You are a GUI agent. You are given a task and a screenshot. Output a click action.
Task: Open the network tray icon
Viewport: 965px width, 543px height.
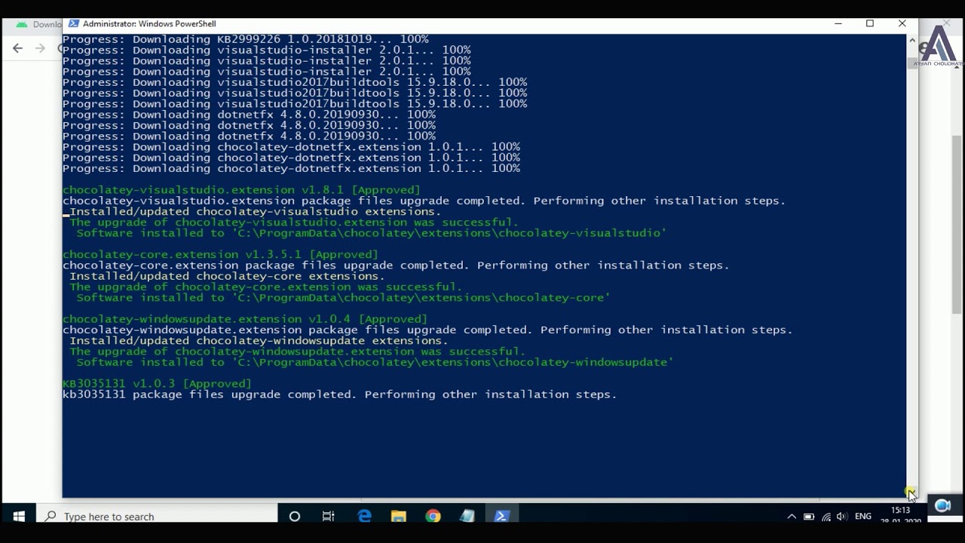tap(826, 517)
